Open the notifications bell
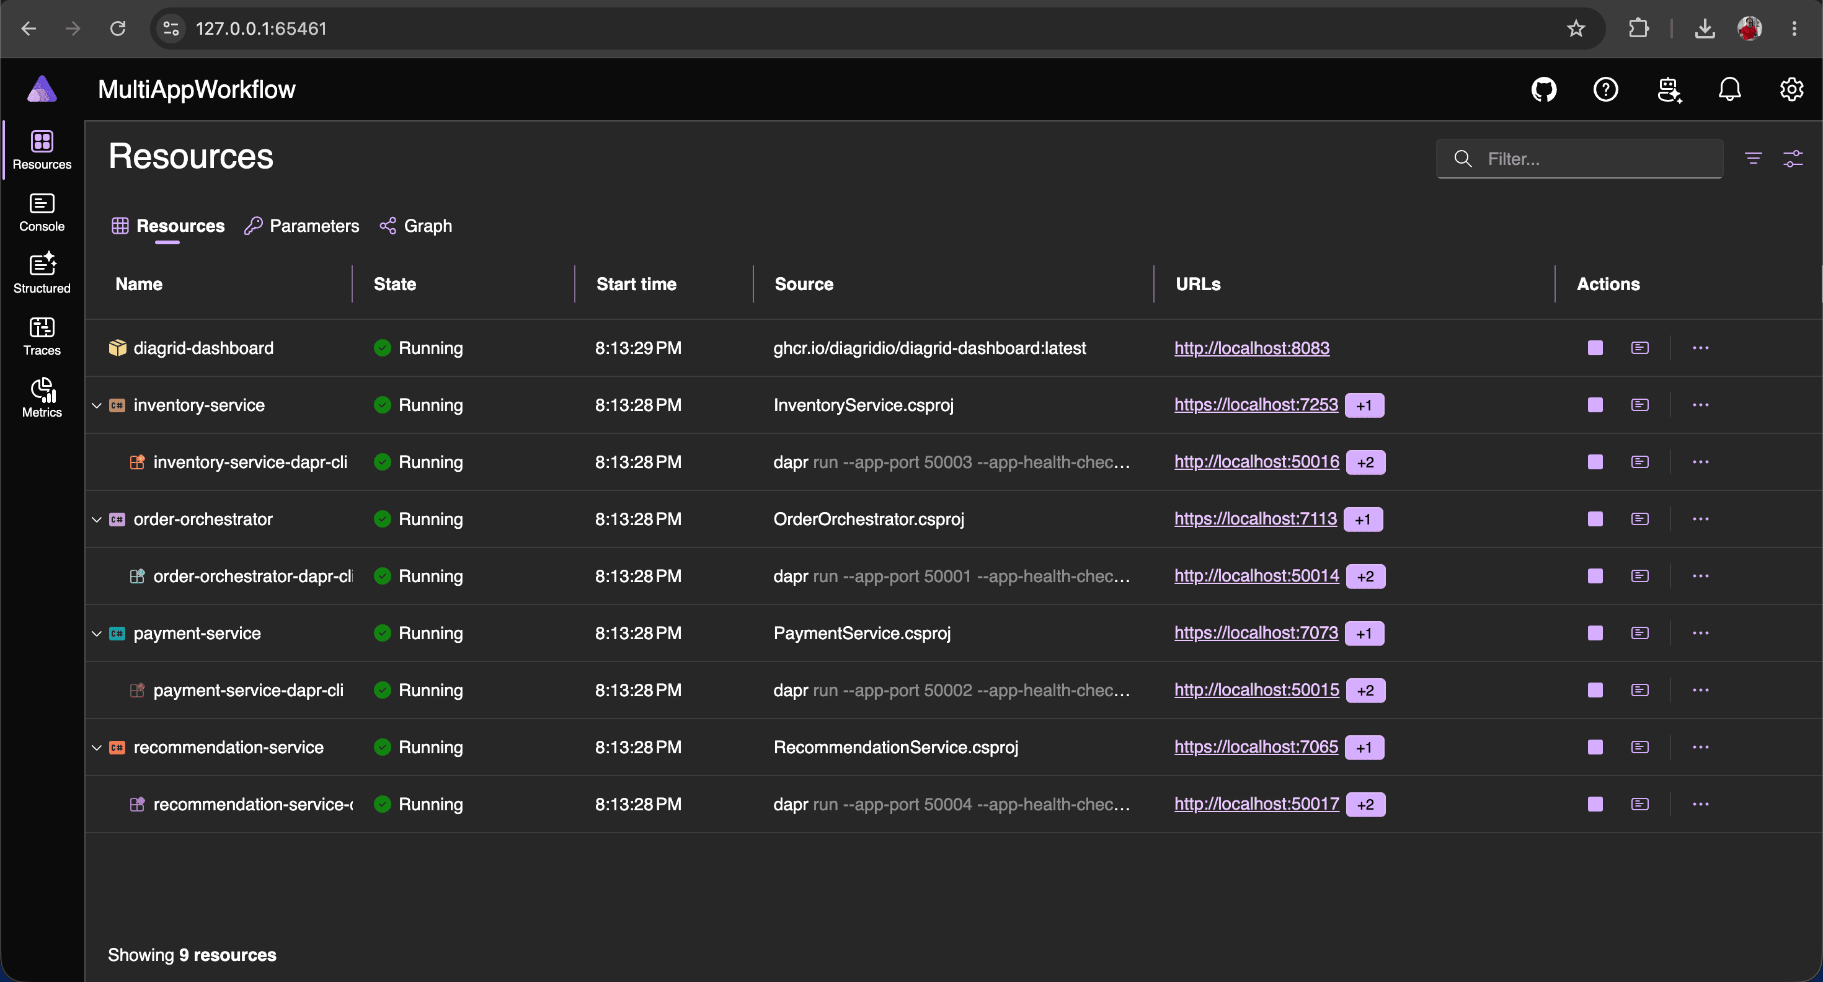The image size is (1823, 982). click(x=1729, y=89)
